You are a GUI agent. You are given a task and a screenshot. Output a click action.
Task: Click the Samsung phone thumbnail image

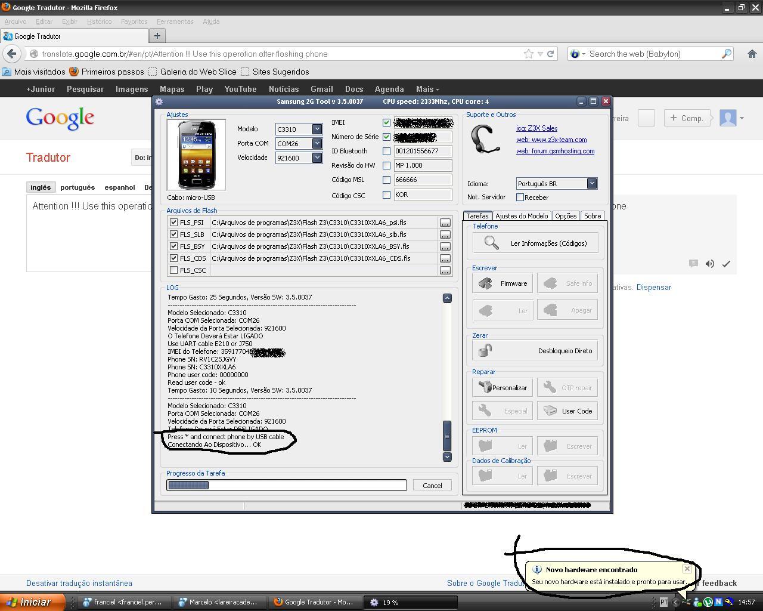tap(196, 155)
